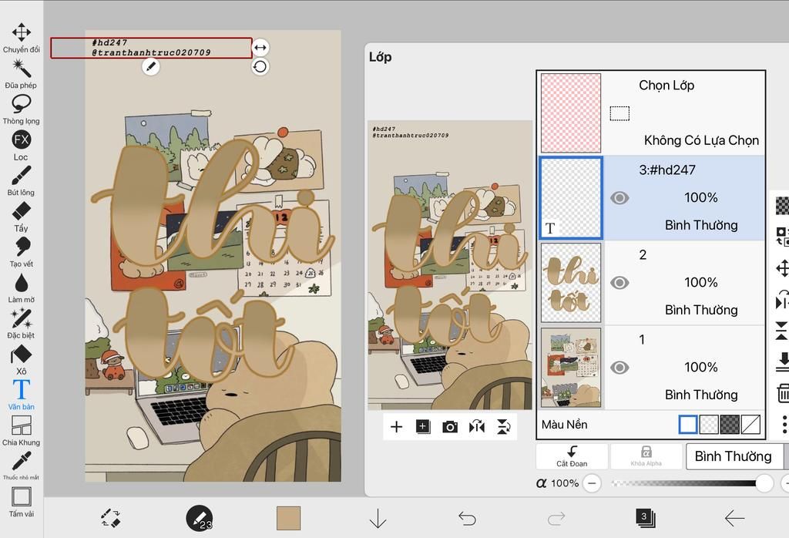Click the pencil edit handle on text box
The image size is (789, 538).
coord(151,66)
